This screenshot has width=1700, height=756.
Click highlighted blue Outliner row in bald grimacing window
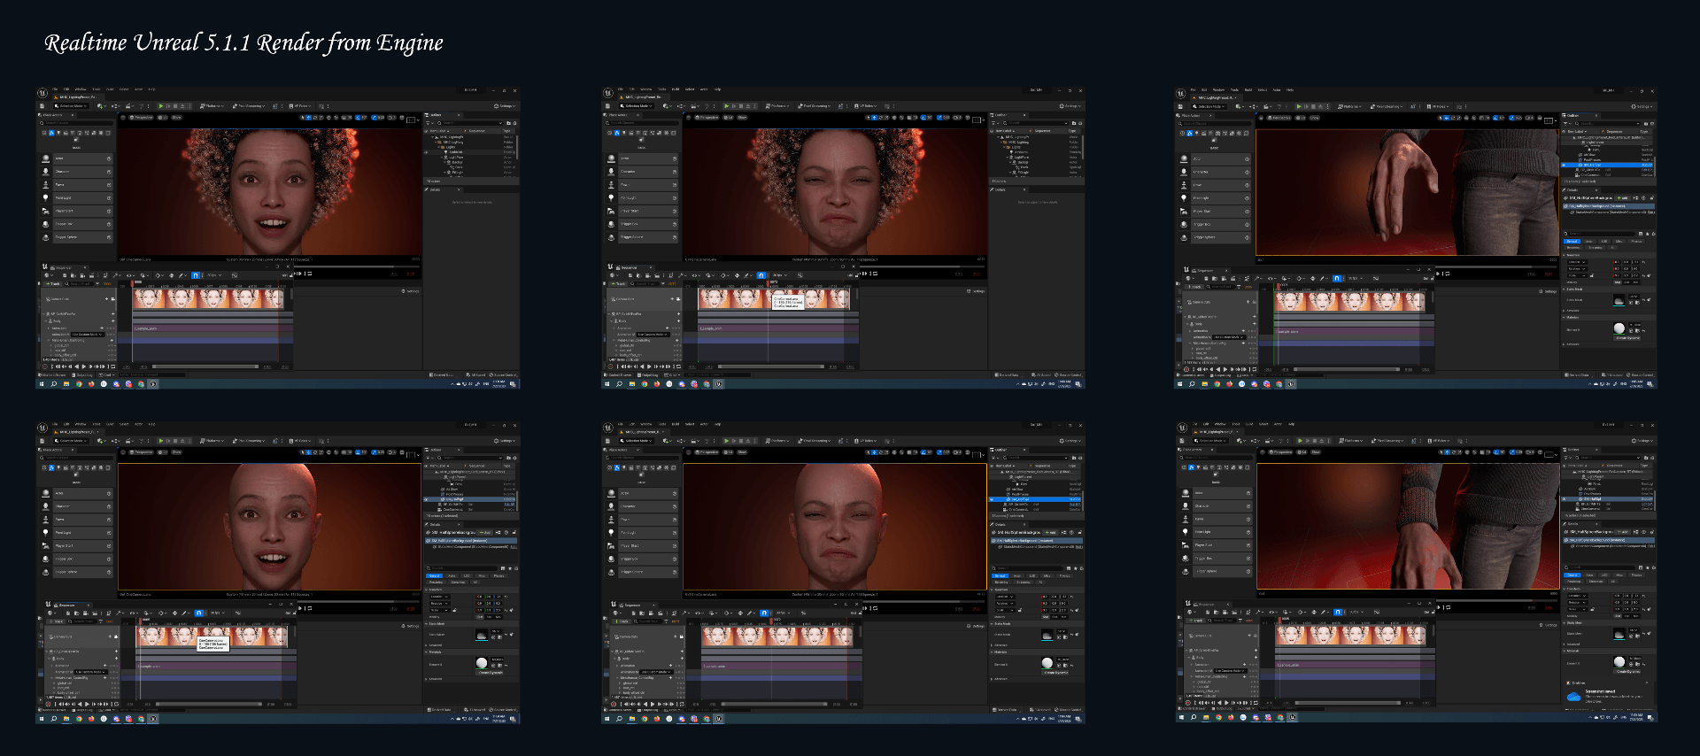1035,499
